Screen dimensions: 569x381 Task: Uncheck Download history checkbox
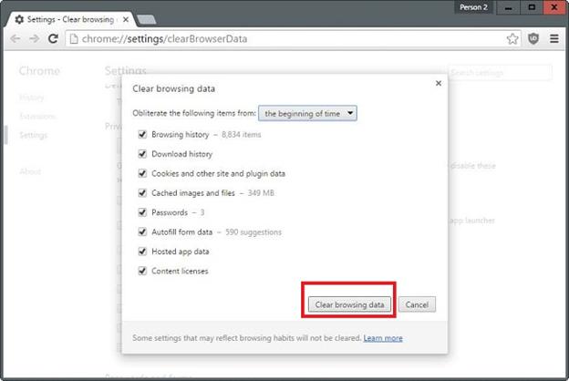pos(142,154)
